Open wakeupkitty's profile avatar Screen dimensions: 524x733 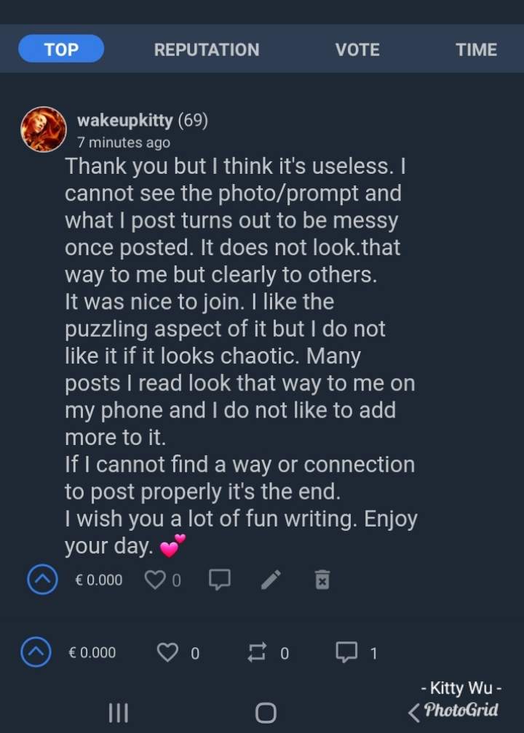pos(44,129)
